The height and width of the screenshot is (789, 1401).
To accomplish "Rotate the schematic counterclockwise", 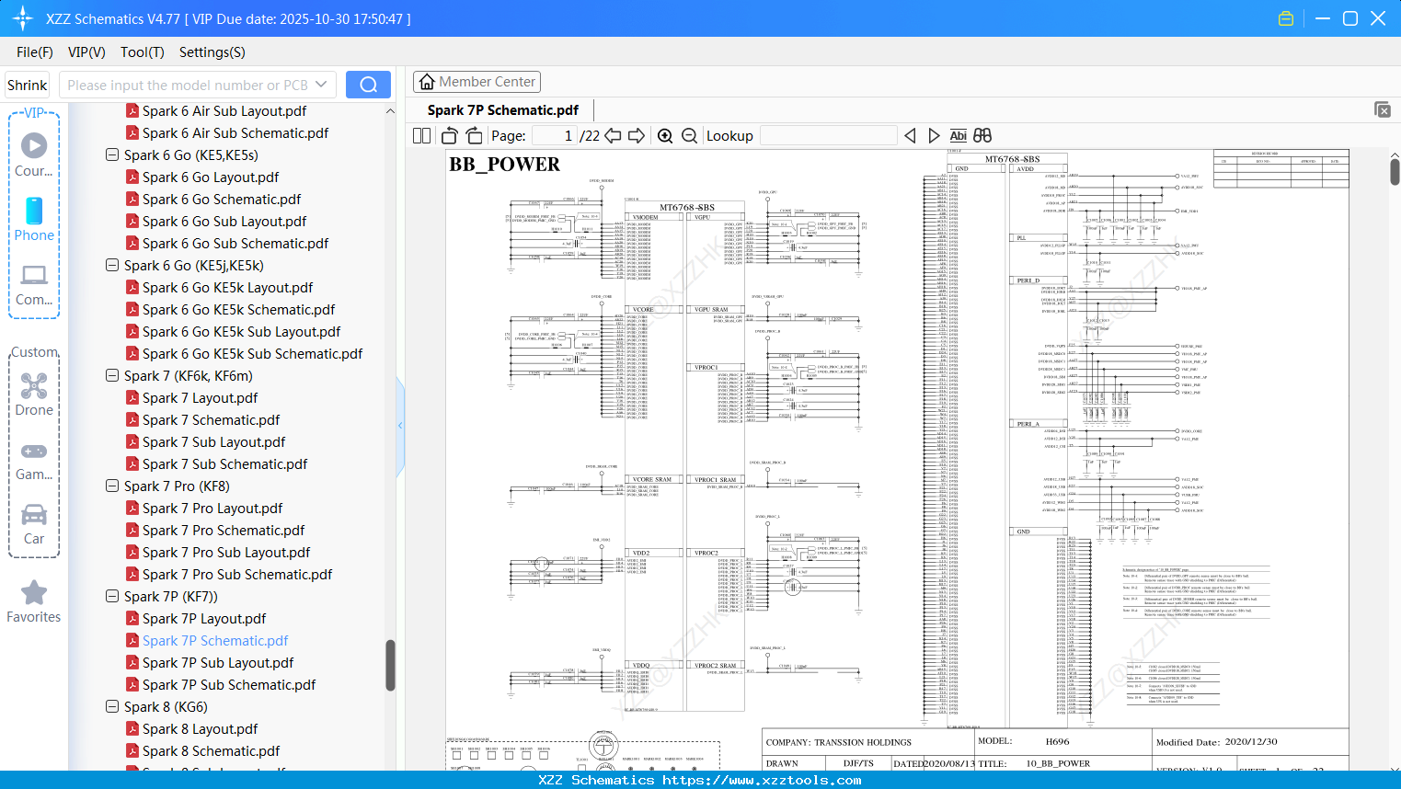I will tap(448, 135).
